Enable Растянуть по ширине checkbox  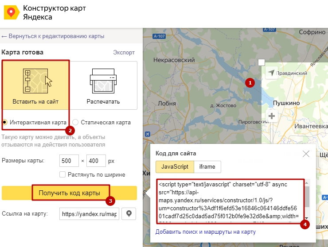click(x=62, y=174)
